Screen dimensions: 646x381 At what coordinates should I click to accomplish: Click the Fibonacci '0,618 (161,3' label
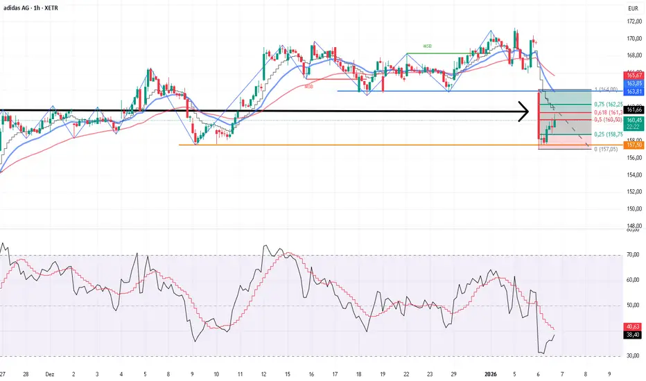pos(608,112)
